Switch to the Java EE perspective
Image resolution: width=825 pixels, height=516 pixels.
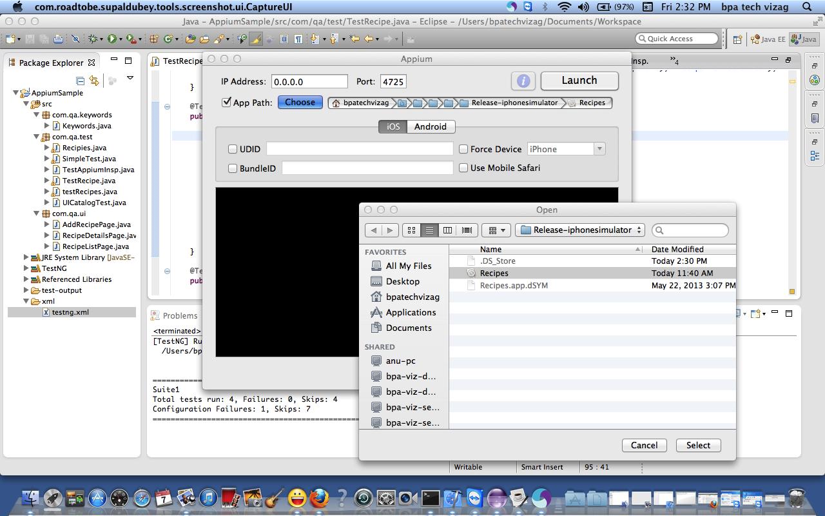[x=768, y=39]
